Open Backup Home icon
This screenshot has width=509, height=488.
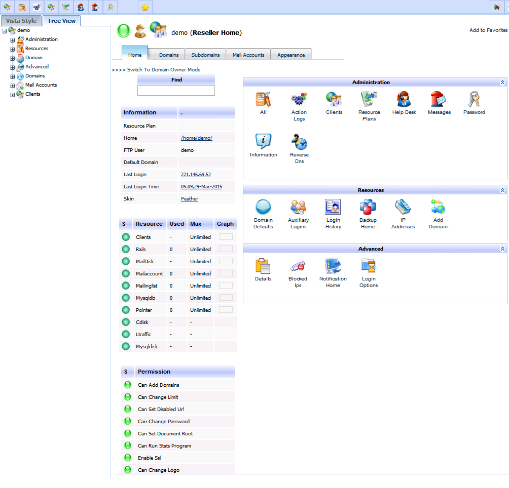368,207
